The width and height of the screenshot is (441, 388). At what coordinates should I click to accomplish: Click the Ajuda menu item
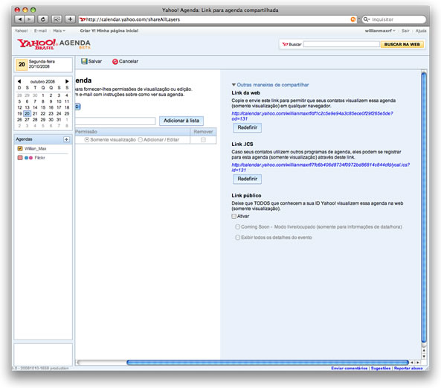421,31
